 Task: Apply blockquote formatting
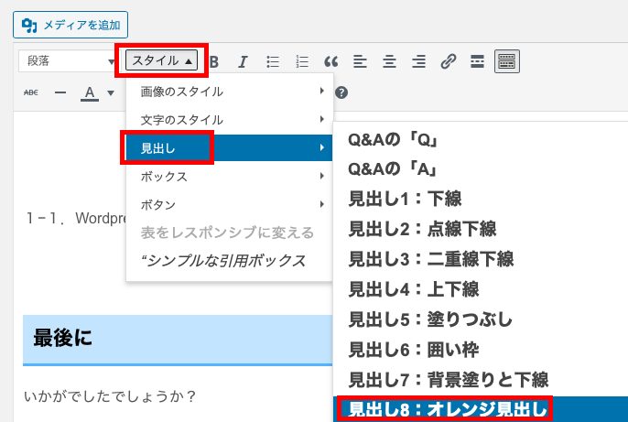(x=330, y=62)
